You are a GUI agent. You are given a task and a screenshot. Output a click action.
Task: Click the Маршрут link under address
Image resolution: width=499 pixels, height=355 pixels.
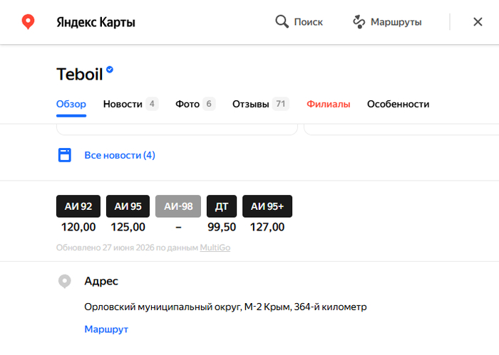106,329
